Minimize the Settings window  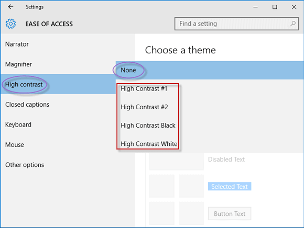256,7
